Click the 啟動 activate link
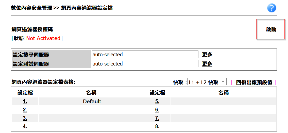The height and width of the screenshot is (133, 288). (x=271, y=30)
